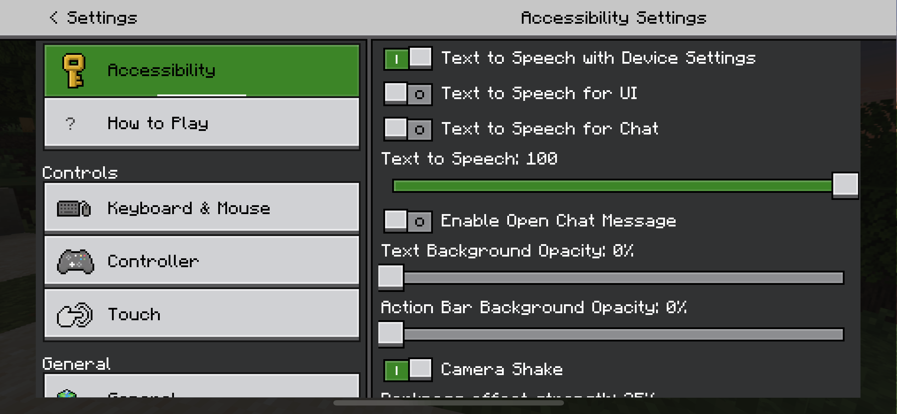Disable Text to Speech with Device Settings
The image size is (897, 414).
click(407, 59)
